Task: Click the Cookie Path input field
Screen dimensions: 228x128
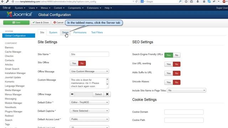Action: pos(184,120)
